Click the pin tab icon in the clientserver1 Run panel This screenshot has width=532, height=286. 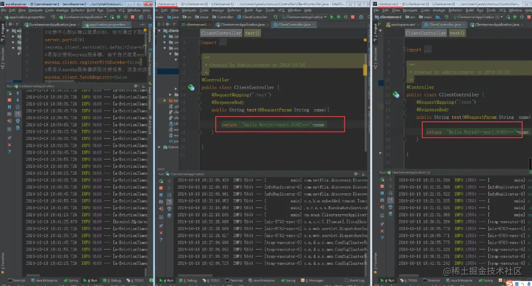click(161, 225)
